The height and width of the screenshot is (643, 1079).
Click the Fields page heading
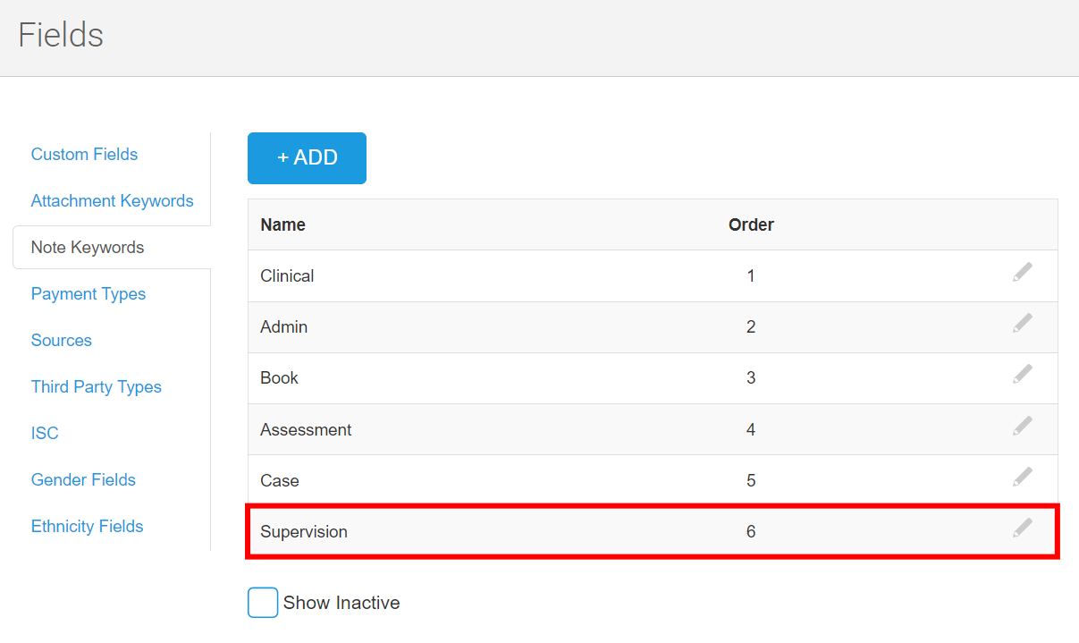tap(61, 36)
